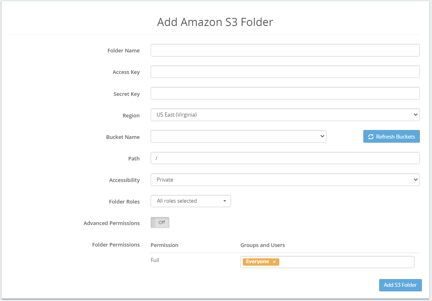Open the Accessibility dropdown set to Private
Viewport: 432px width, 301px height.
pos(285,180)
